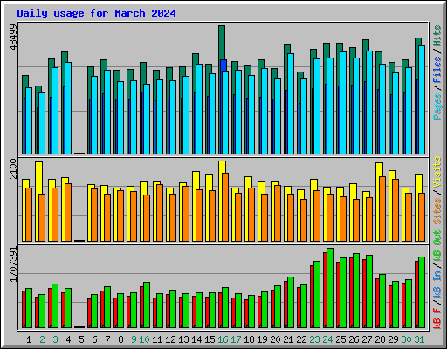Click day 21 on the x-axis
This screenshot has height=349, width=447.
click(288, 339)
